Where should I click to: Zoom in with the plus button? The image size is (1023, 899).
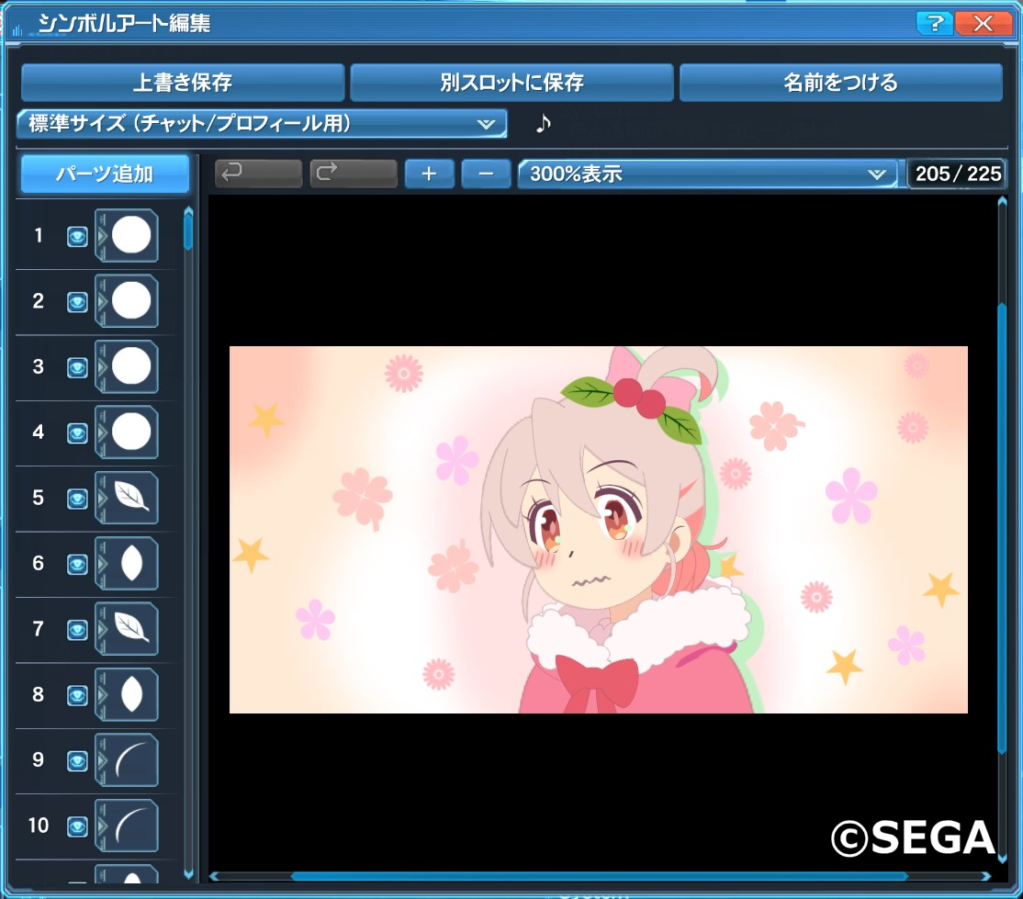[429, 174]
